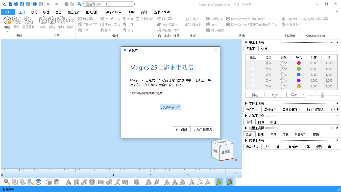The image size is (341, 192).
Task: Click the 蜂巢结构 (Honeycomb structure) icon
Action: point(208,19)
